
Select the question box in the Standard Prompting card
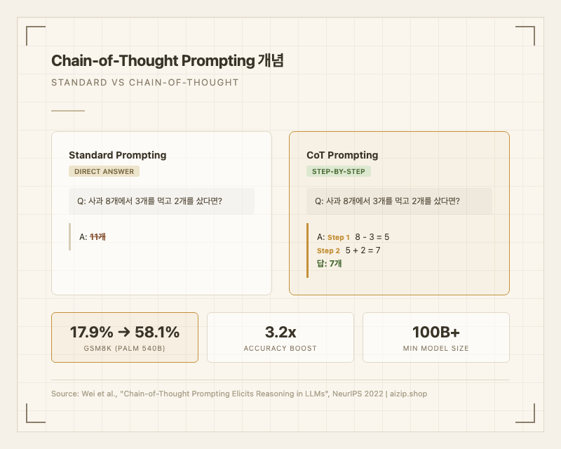pyautogui.click(x=161, y=201)
